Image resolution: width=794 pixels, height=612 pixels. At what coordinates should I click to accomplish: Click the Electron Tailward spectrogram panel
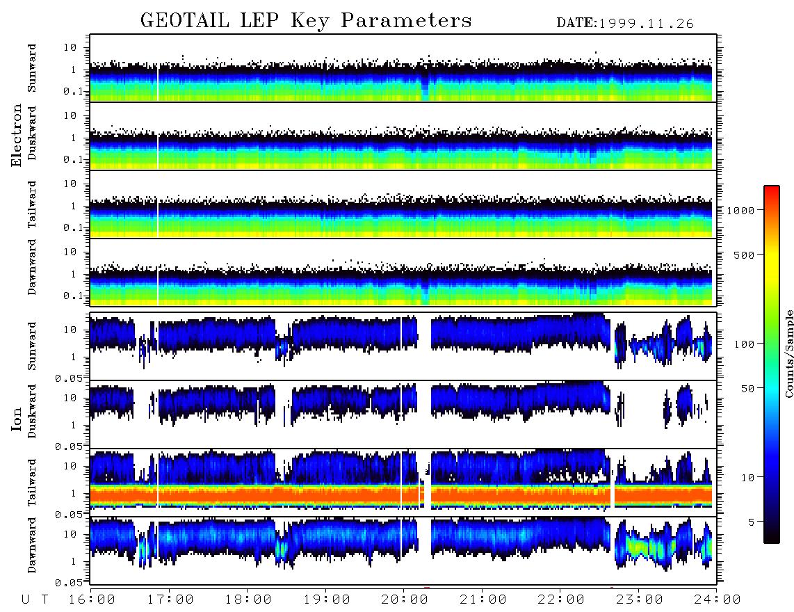click(403, 204)
